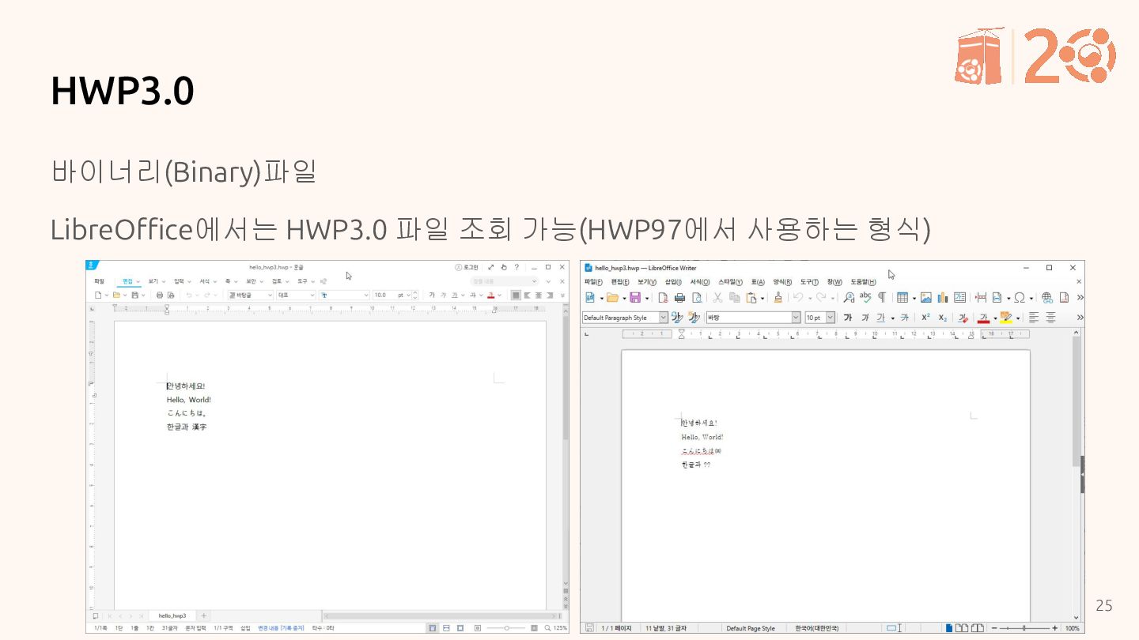This screenshot has width=1139, height=640.
Task: Open font color dropdown arrow in LibreOffice
Action: (994, 318)
